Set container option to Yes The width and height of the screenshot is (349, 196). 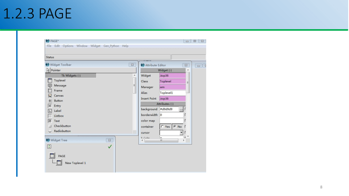tap(166, 127)
